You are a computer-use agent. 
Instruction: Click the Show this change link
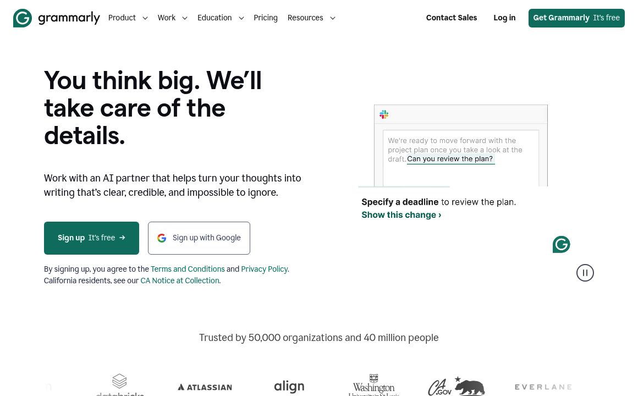[401, 215]
